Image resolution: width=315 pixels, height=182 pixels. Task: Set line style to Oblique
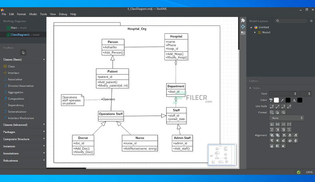[277, 106]
